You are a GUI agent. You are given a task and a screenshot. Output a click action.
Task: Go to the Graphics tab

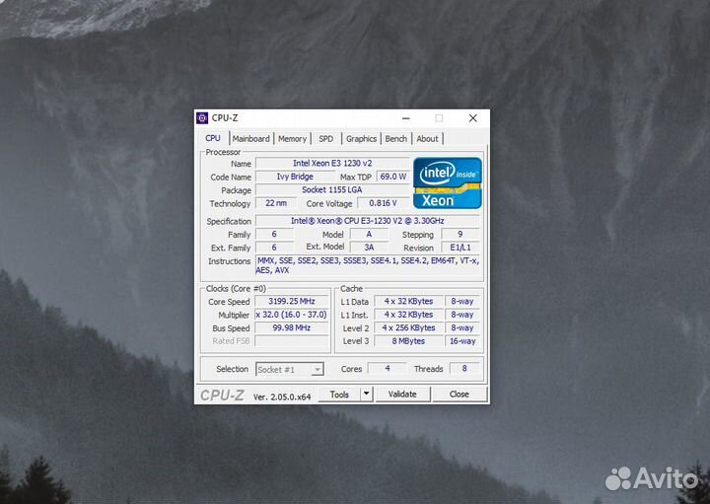coord(361,138)
